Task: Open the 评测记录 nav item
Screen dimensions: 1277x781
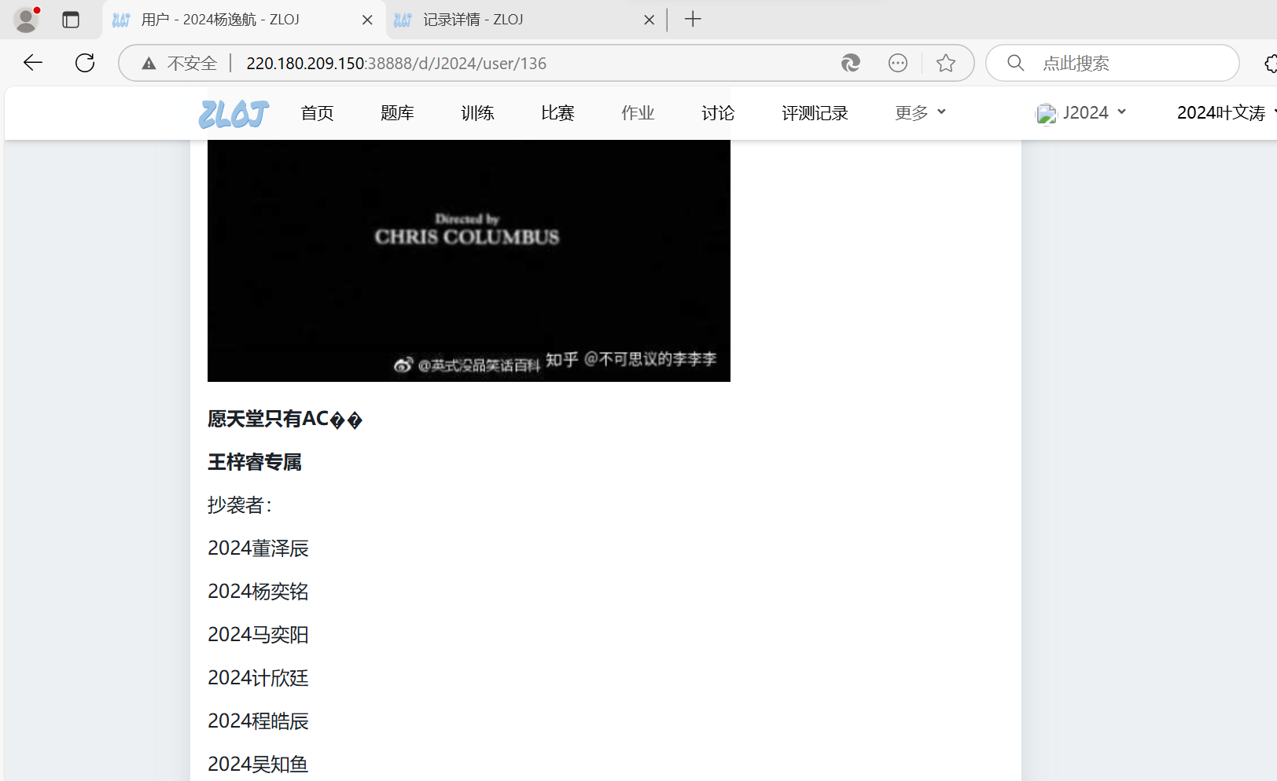Action: [815, 113]
